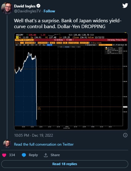Open the USDJPY chart image
Viewport: 131px width, 171px height.
point(71,81)
